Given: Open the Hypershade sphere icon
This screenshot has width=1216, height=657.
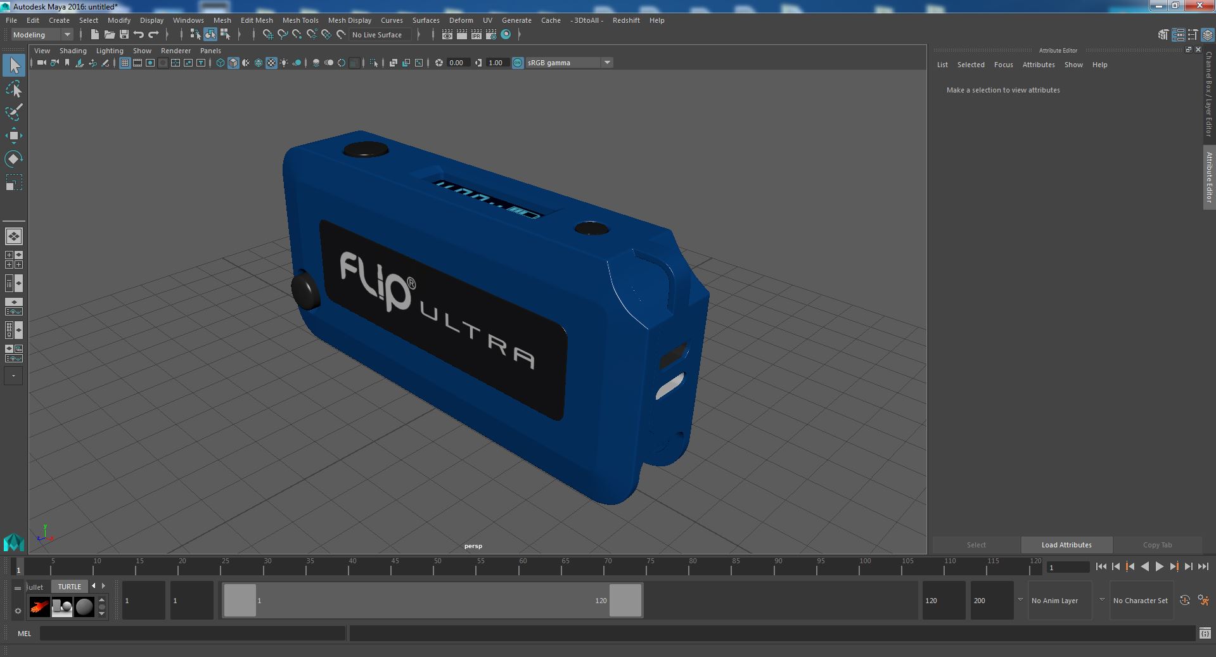Looking at the screenshot, I should (x=506, y=35).
